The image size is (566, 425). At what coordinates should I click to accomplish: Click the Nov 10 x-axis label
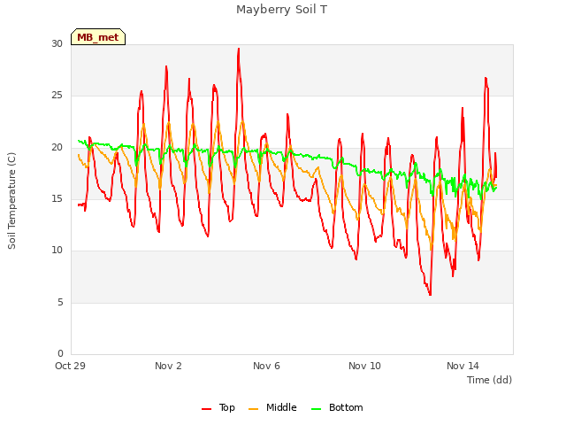pos(364,366)
